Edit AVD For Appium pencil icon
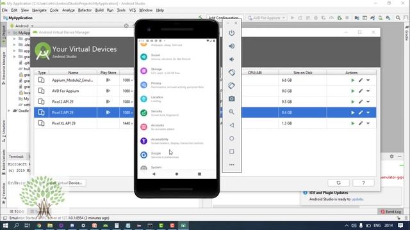 click(x=361, y=91)
